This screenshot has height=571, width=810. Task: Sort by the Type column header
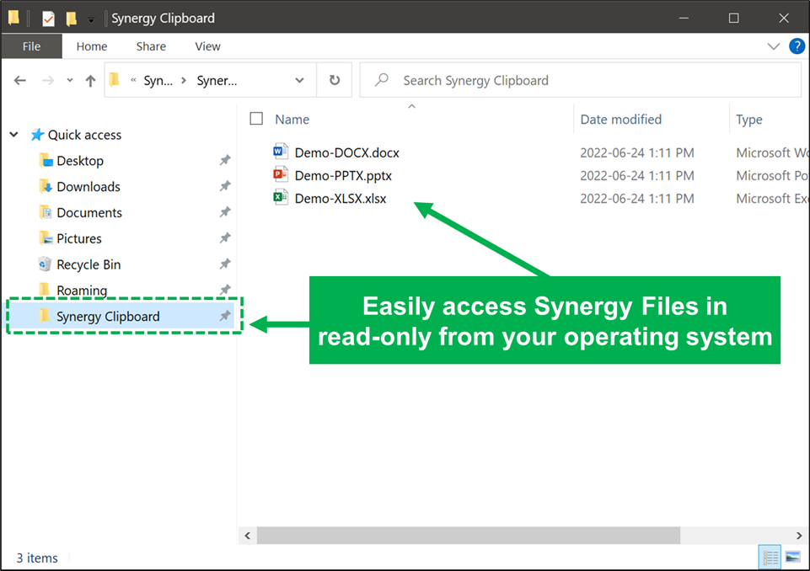click(x=749, y=120)
